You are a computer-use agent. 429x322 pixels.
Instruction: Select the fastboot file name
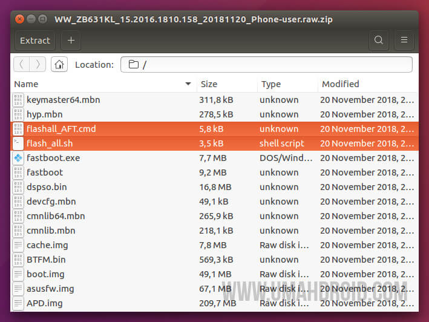click(45, 172)
